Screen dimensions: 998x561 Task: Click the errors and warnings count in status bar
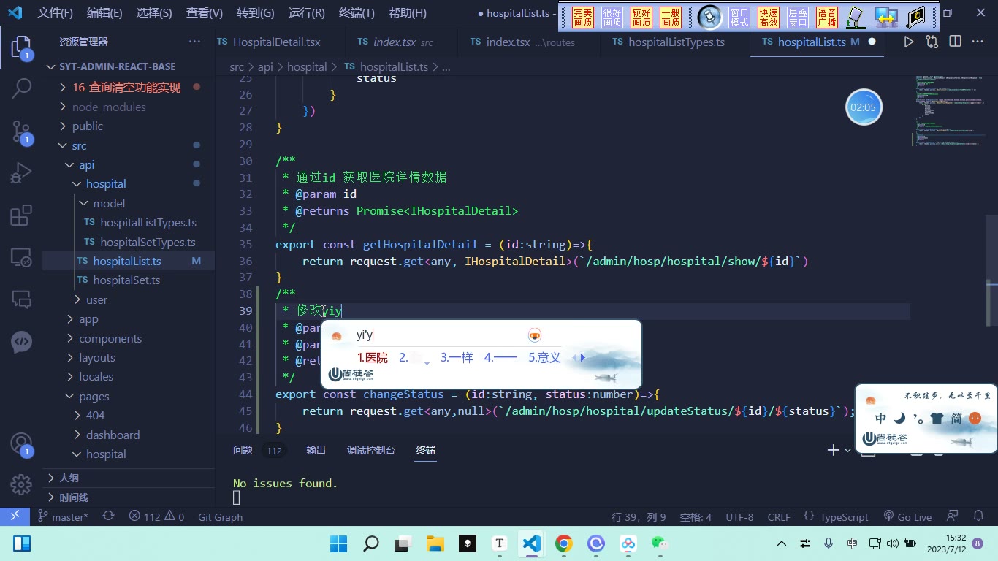156,516
